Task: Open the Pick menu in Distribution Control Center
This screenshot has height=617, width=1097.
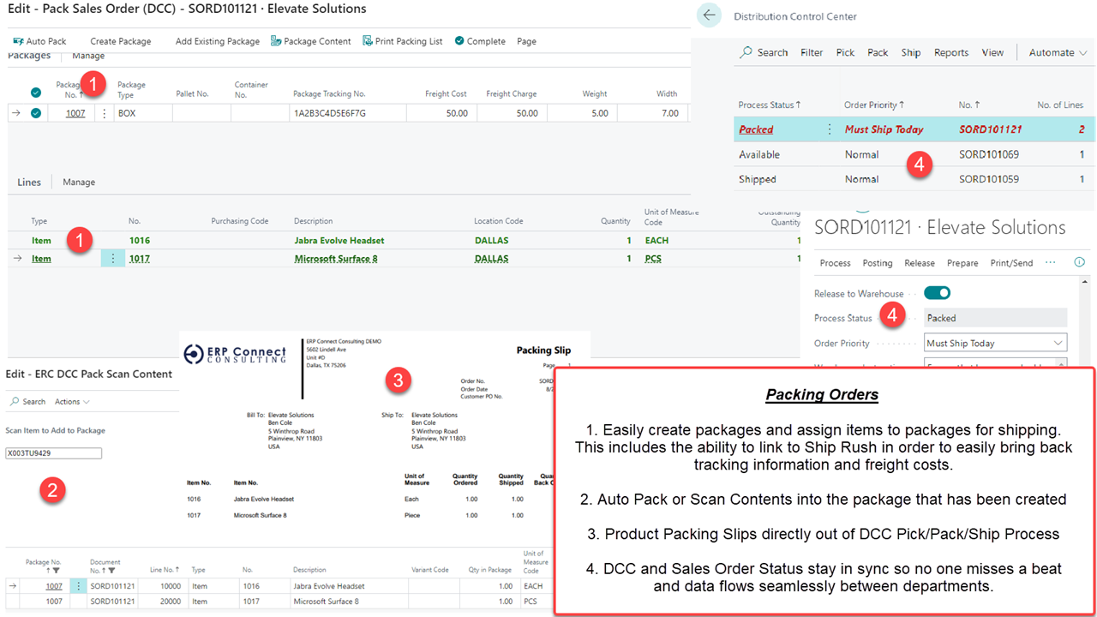Action: (x=845, y=52)
